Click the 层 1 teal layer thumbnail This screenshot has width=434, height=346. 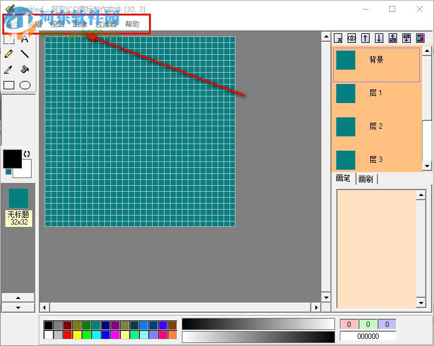(346, 93)
